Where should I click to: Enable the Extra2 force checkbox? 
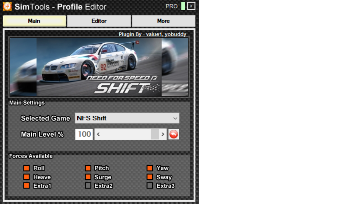[x=88, y=185]
